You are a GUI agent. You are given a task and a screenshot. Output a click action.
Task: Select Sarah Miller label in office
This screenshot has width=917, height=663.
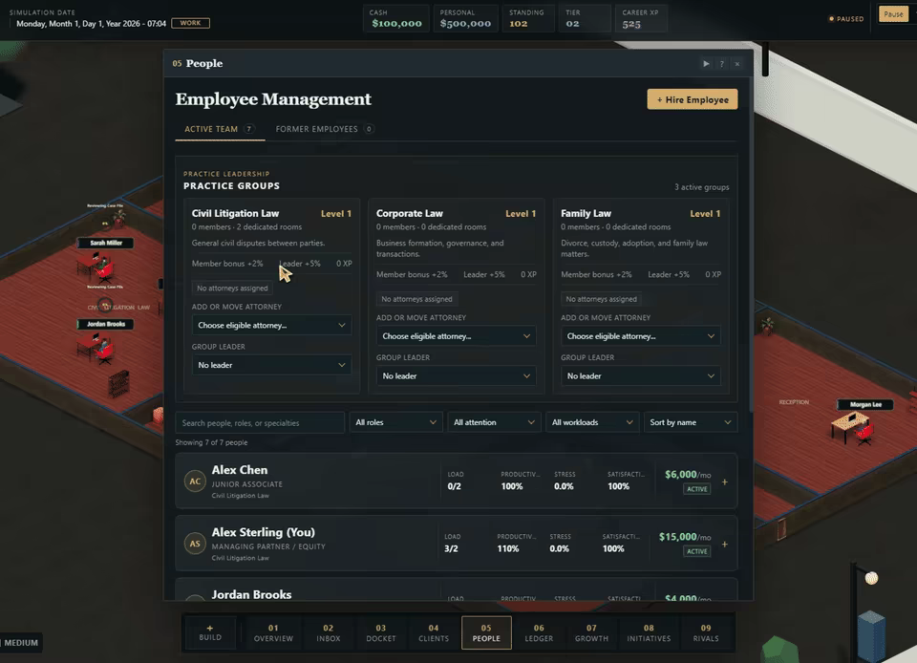point(106,243)
